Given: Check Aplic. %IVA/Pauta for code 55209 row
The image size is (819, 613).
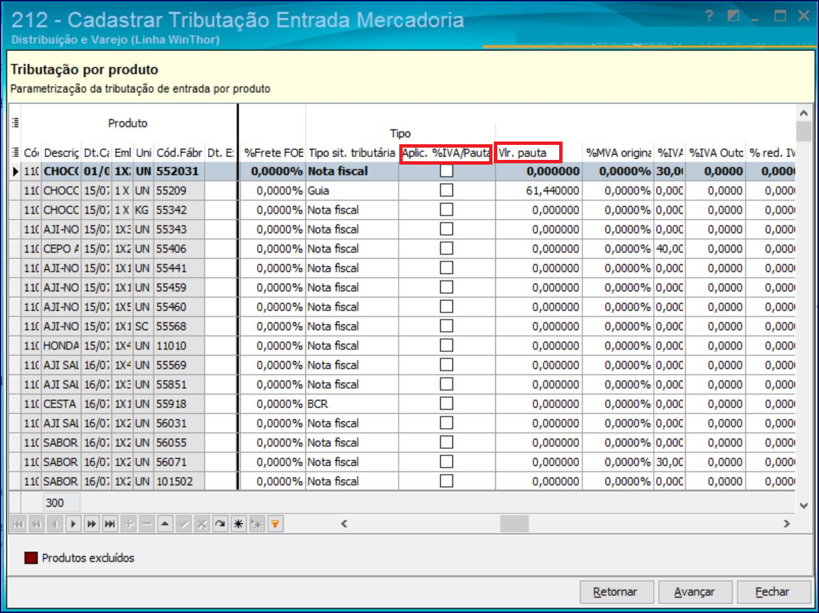Looking at the screenshot, I should pos(446,190).
